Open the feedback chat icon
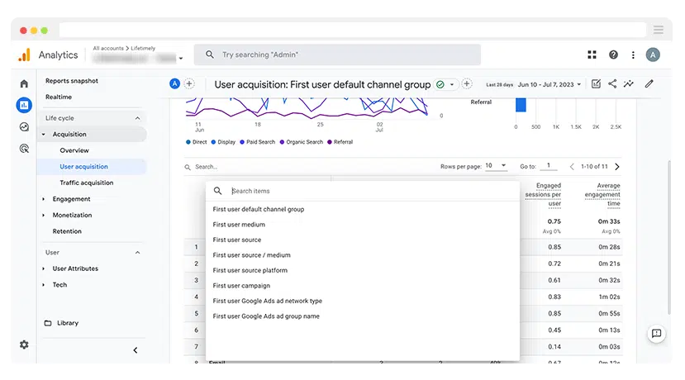 [656, 334]
